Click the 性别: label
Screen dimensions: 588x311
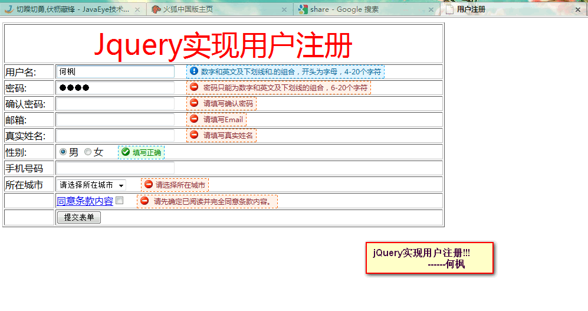16,152
